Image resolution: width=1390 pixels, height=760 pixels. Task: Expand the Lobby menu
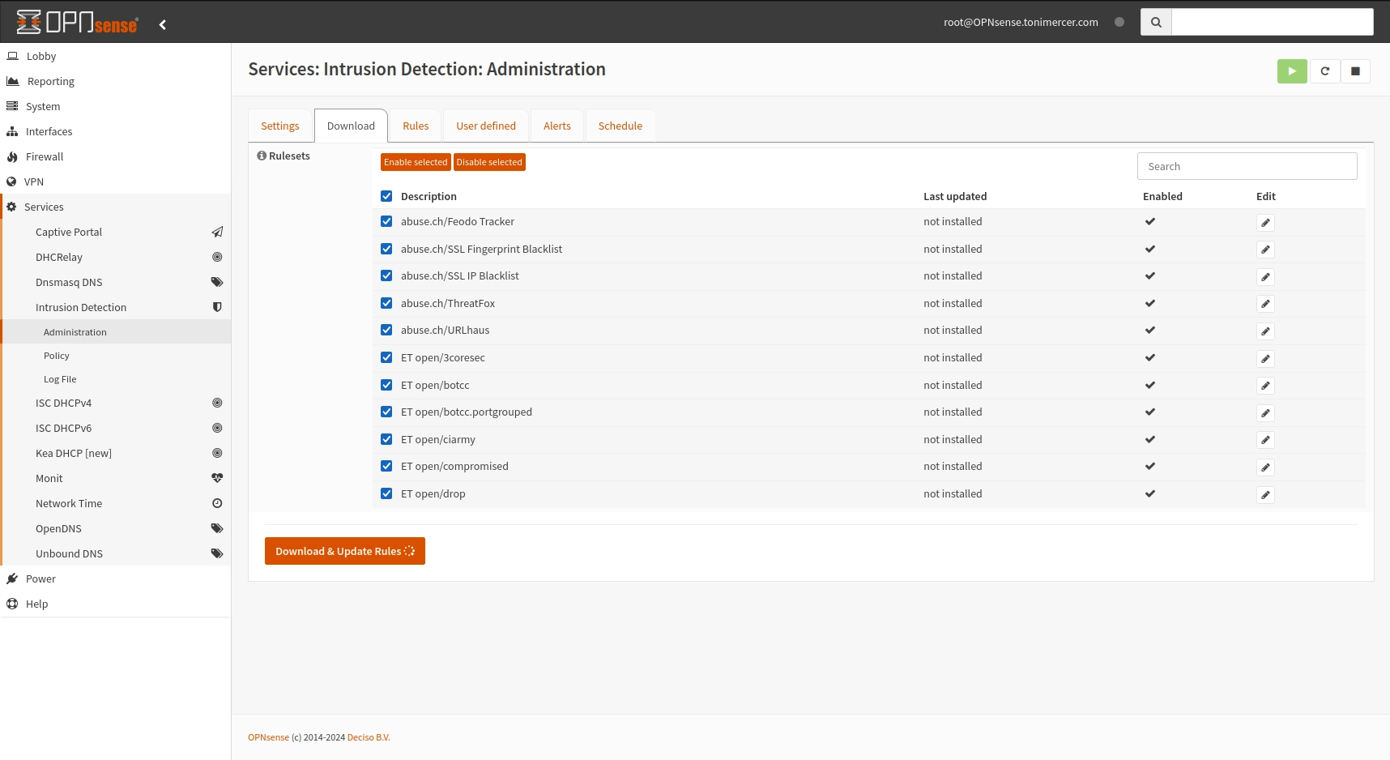pos(115,56)
